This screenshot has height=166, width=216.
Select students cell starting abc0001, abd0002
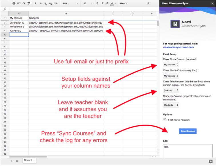point(66,31)
